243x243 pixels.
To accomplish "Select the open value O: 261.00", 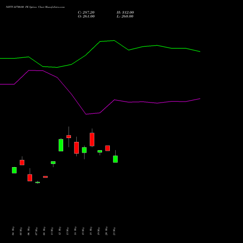I will pyautogui.click(x=86, y=17).
